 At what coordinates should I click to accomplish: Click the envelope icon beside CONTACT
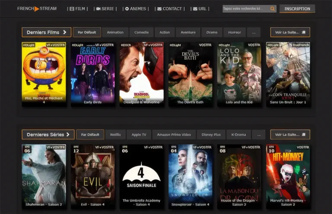160,9
